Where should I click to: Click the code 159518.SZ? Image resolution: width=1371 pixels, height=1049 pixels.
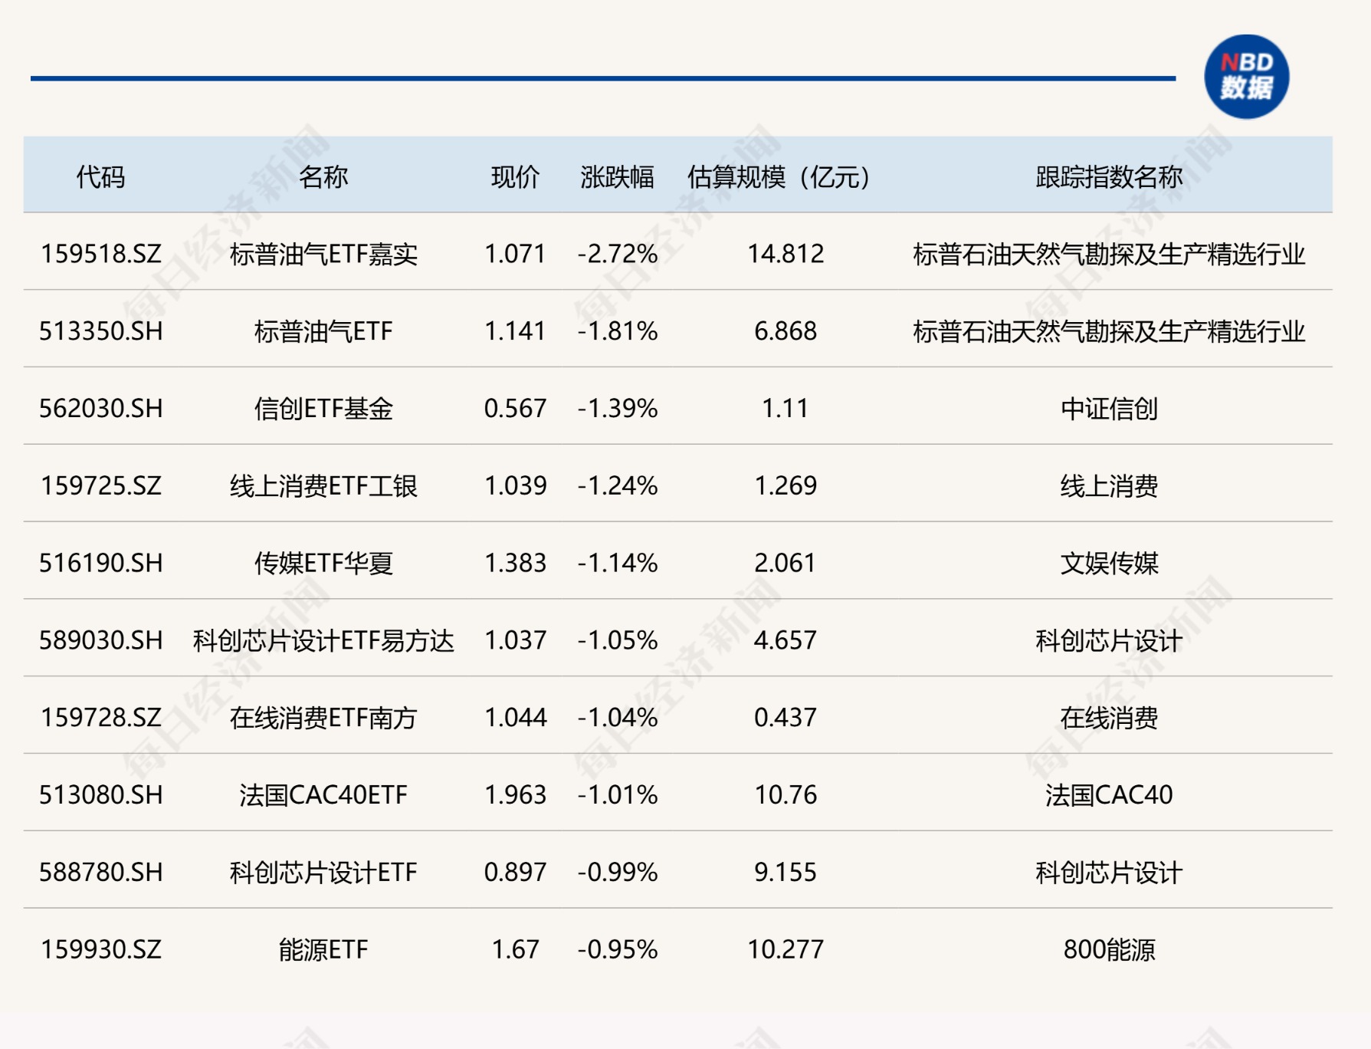[101, 254]
